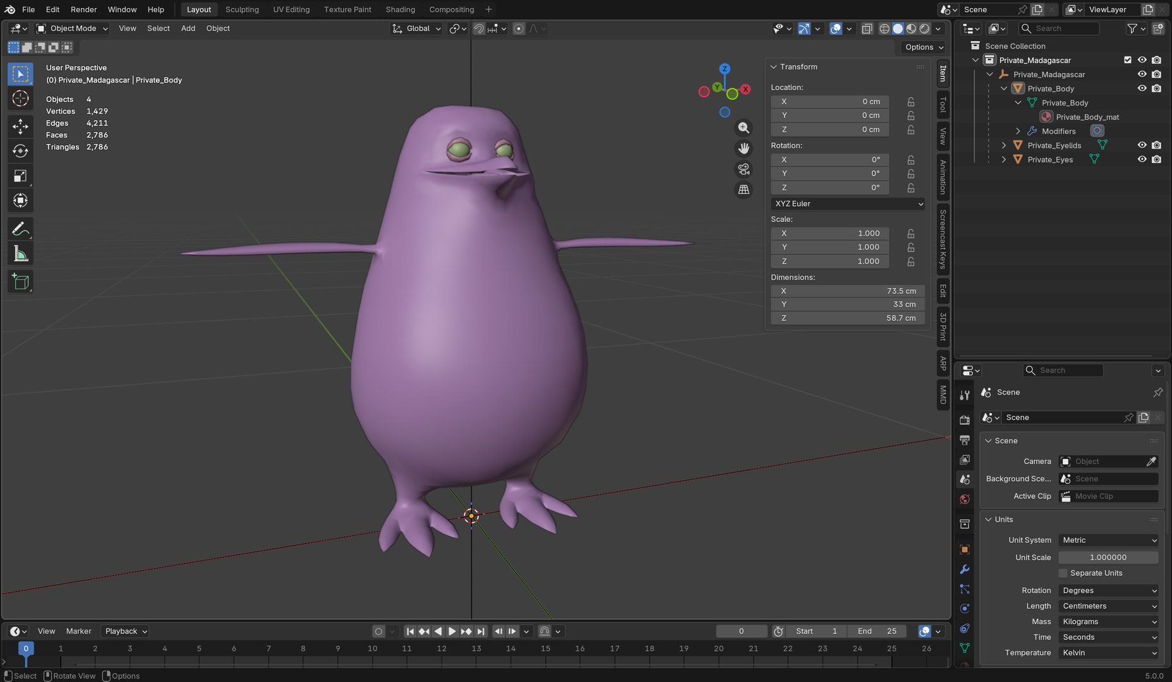Image resolution: width=1172 pixels, height=682 pixels.
Task: Switch perspective/orthographic grid icon
Action: (744, 189)
